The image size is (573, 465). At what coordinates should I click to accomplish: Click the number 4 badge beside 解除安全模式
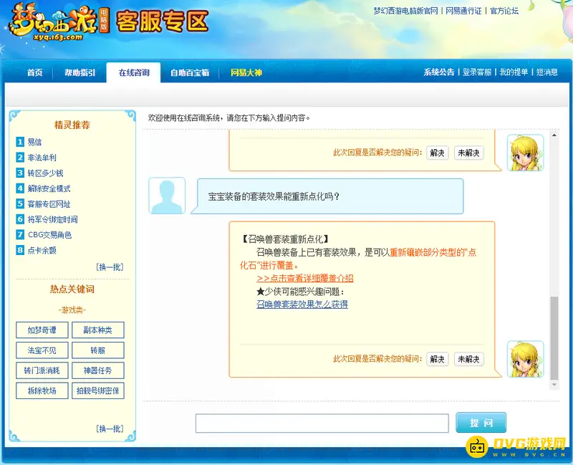pyautogui.click(x=20, y=188)
